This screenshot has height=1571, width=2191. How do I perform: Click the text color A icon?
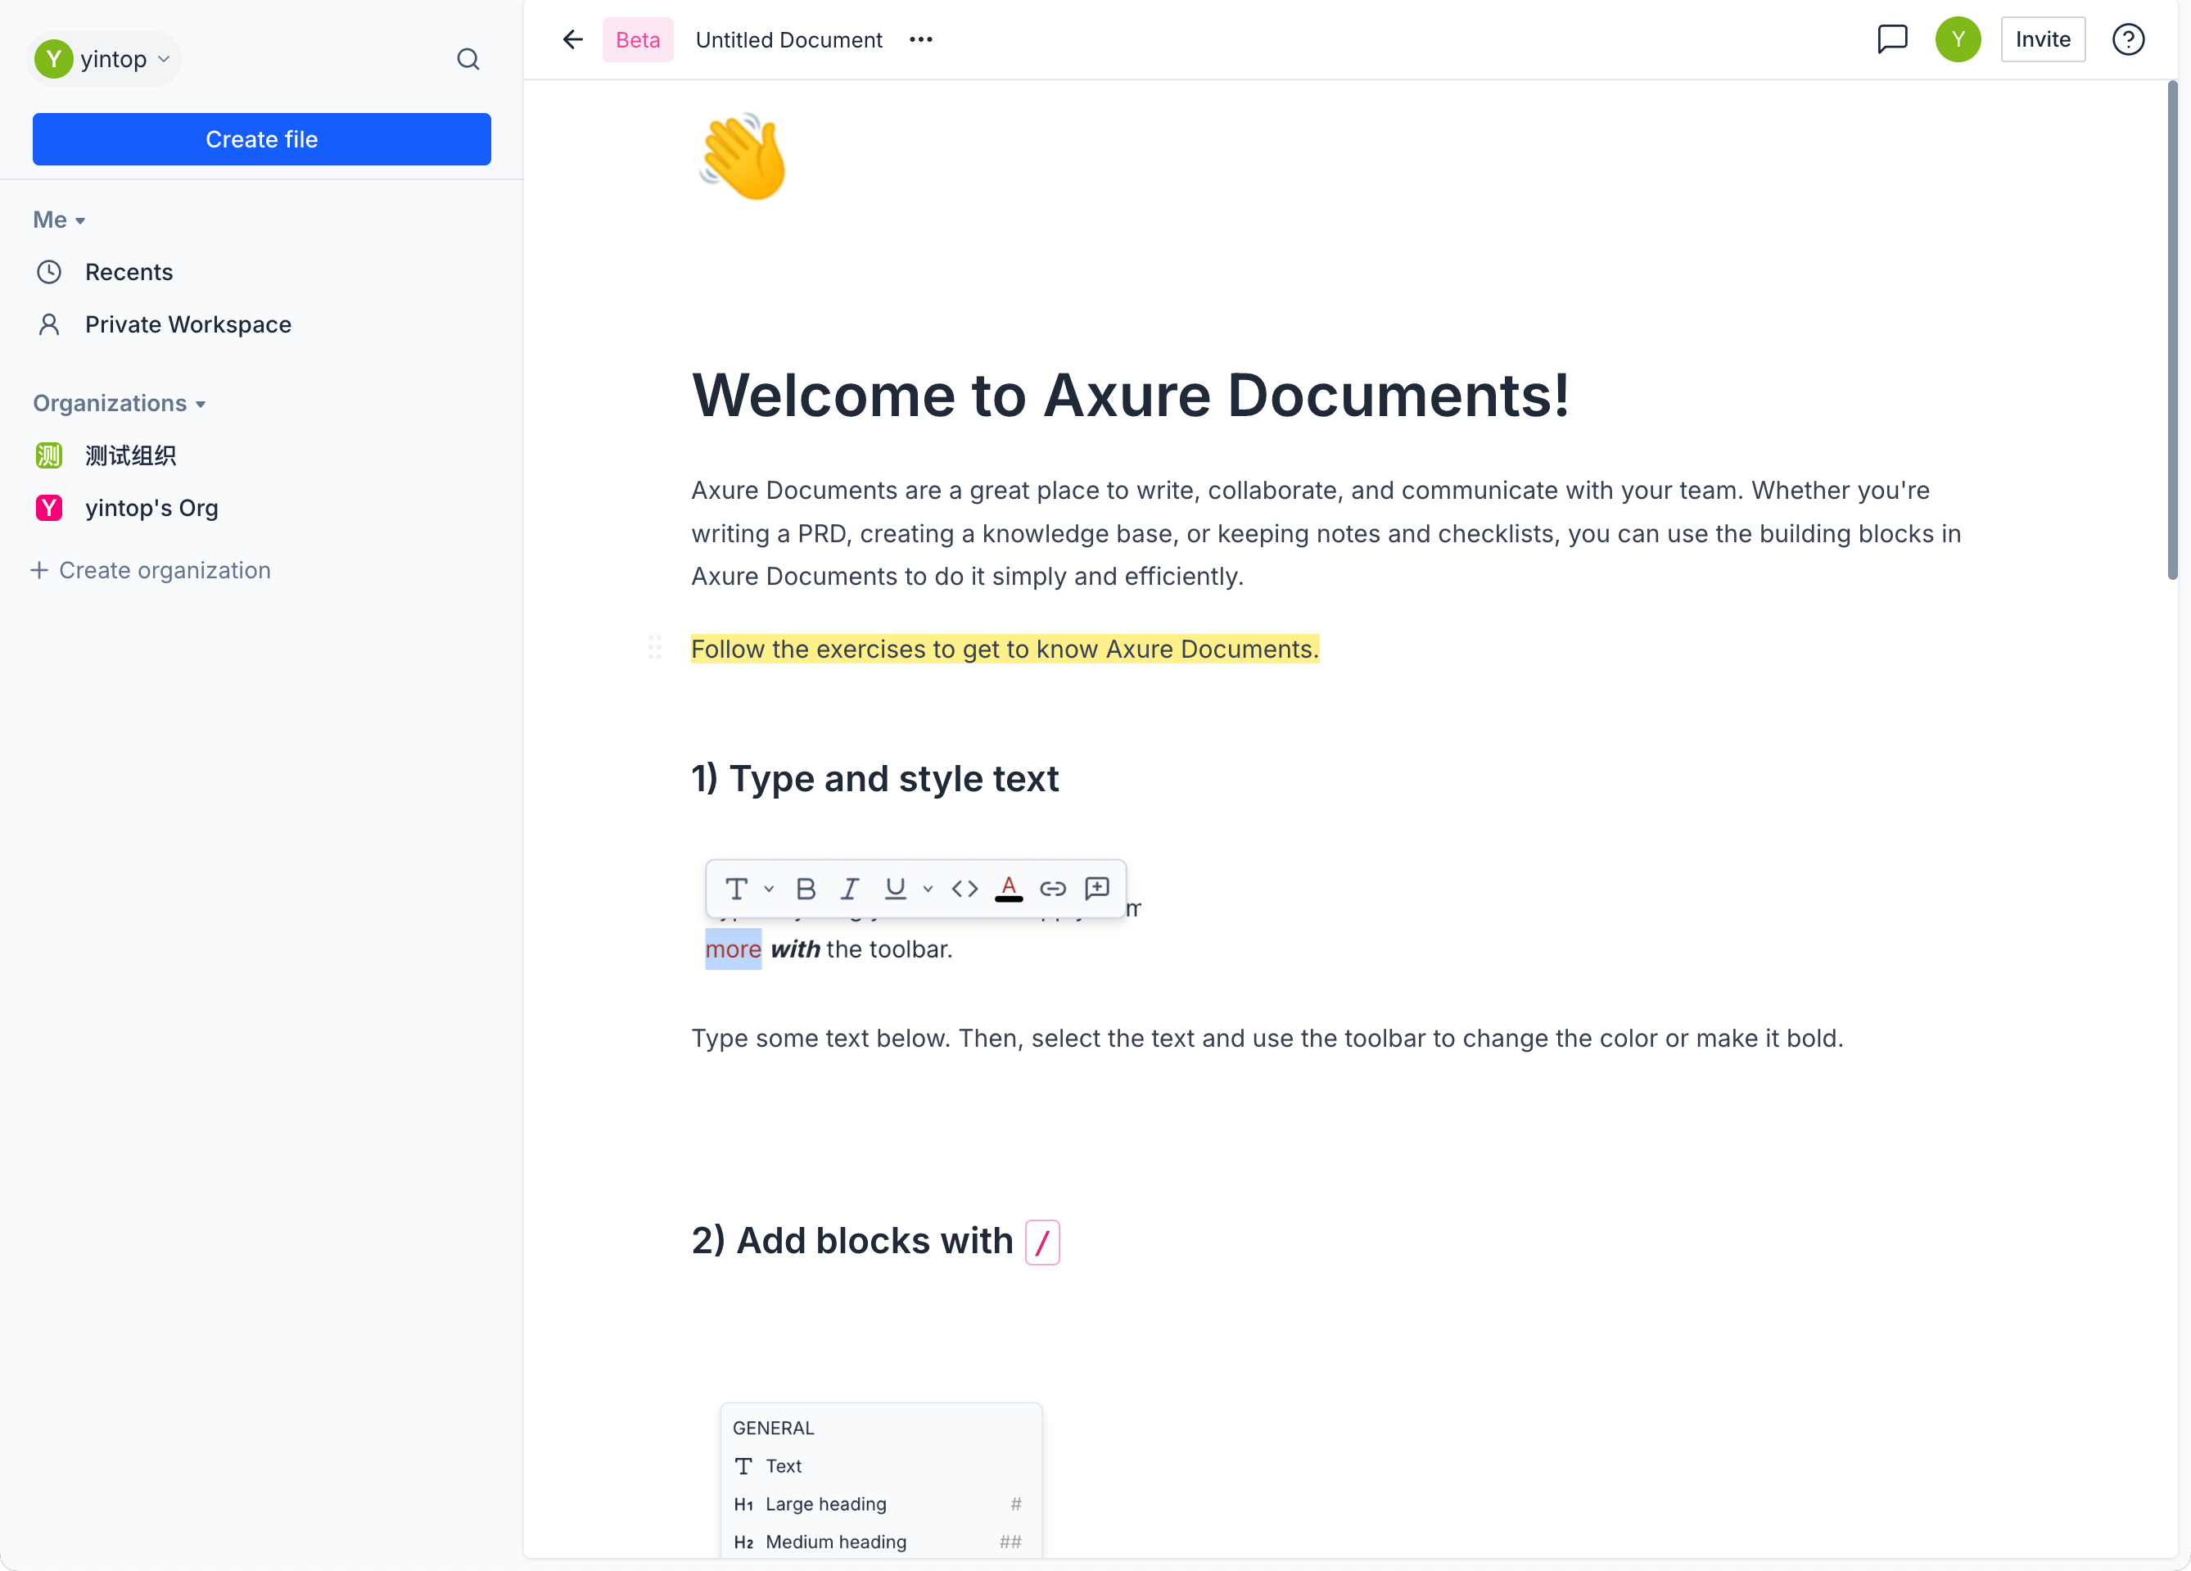[1009, 888]
